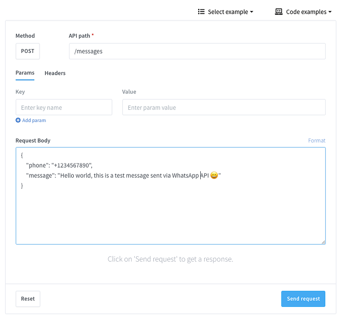Click the Reset button

[x=28, y=299]
